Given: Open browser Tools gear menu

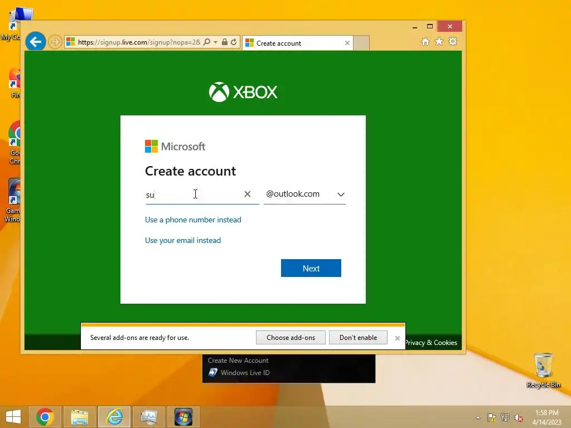Looking at the screenshot, I should pyautogui.click(x=453, y=41).
